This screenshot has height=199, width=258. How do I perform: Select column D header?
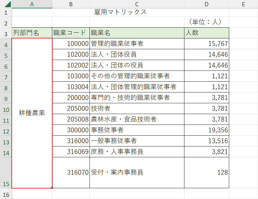[206, 4]
